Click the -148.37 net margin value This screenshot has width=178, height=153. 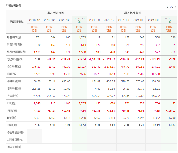point(36,67)
